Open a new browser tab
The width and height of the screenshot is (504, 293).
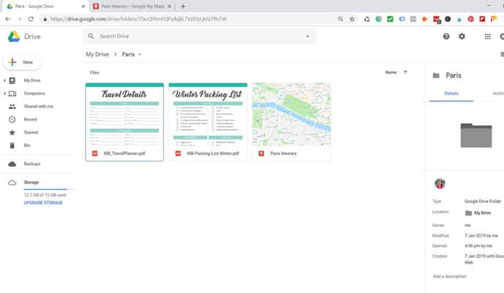pyautogui.click(x=183, y=6)
